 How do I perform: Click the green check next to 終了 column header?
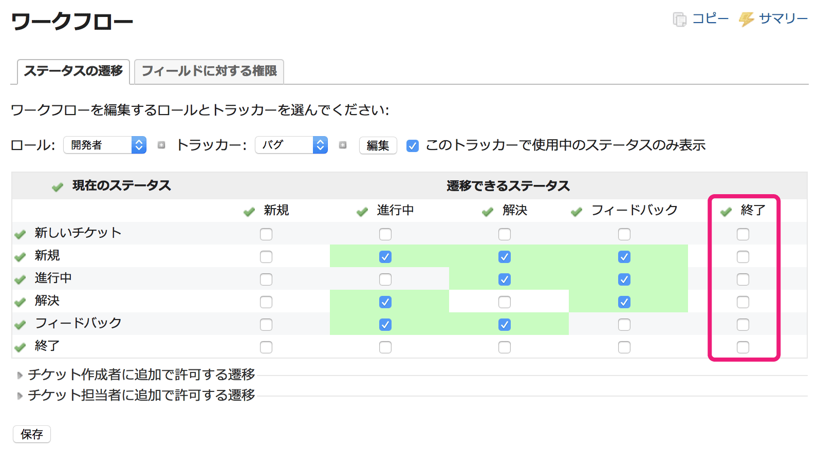726,212
